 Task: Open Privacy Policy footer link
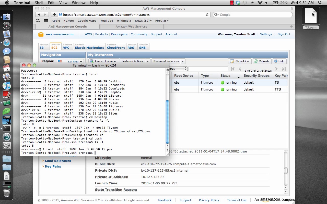coord(209,200)
